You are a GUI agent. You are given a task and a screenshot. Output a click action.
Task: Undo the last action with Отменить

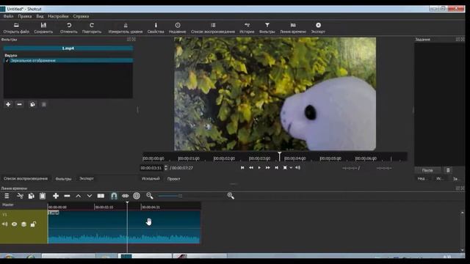pos(68,28)
